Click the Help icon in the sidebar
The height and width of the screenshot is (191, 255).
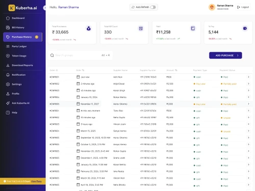coord(8,113)
